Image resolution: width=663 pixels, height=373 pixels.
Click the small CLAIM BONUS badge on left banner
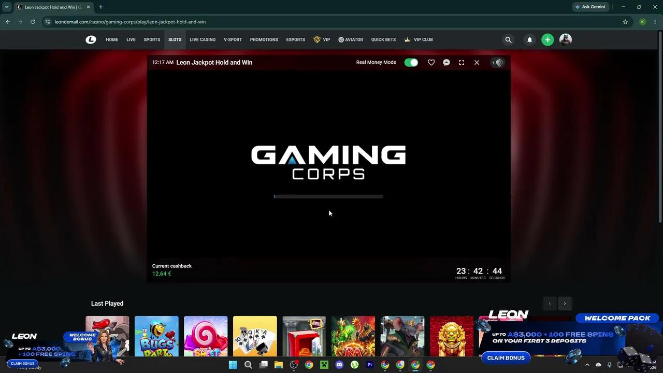tap(22, 363)
